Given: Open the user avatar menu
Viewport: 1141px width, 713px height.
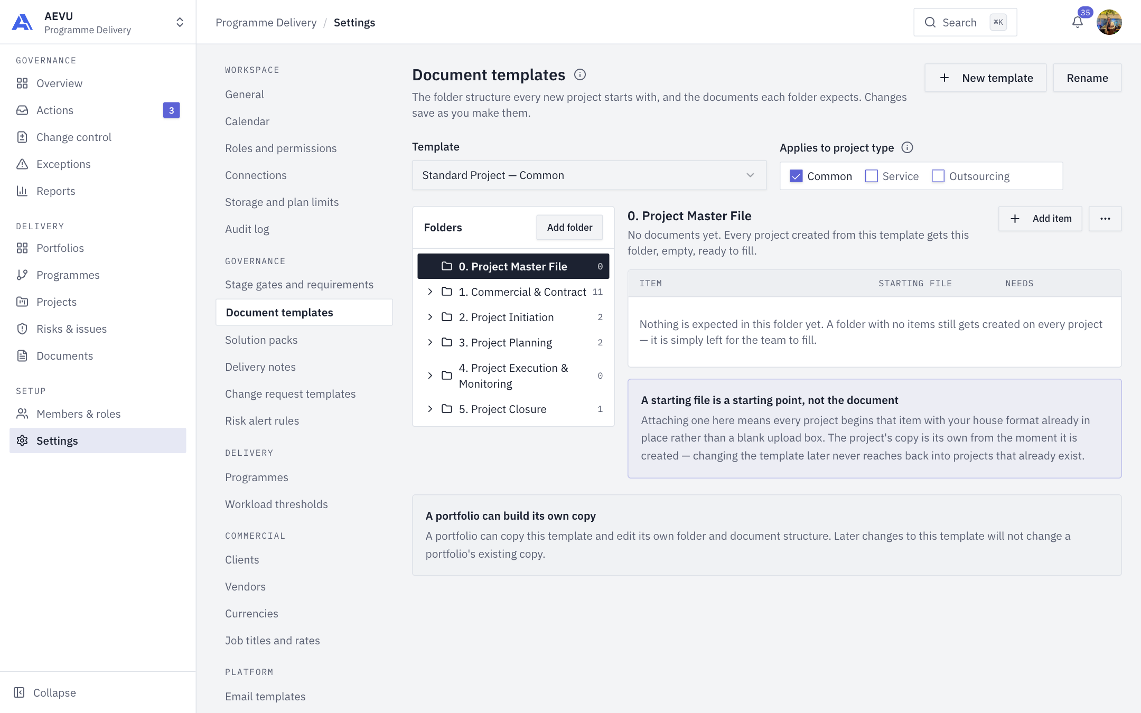Looking at the screenshot, I should [x=1109, y=23].
